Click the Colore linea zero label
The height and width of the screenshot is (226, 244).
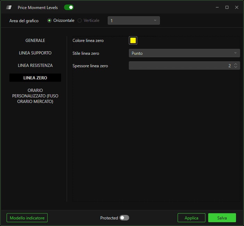tap(88, 41)
